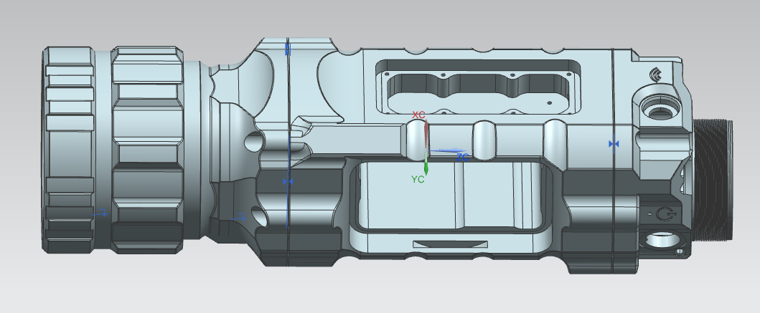Select the blue midpoint marker on the left vertical seam

click(288, 182)
